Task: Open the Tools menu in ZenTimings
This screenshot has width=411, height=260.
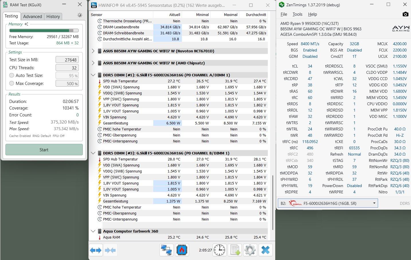Action: point(298,14)
